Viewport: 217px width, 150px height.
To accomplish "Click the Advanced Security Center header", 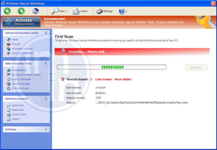I will [x=26, y=33].
